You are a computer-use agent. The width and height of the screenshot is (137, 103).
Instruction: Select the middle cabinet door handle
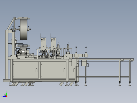click(x=64, y=70)
